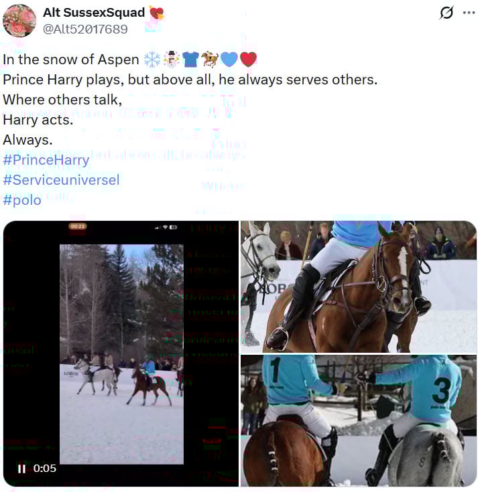
Task: Open the snow polo video thumbnail
Action: click(121, 353)
